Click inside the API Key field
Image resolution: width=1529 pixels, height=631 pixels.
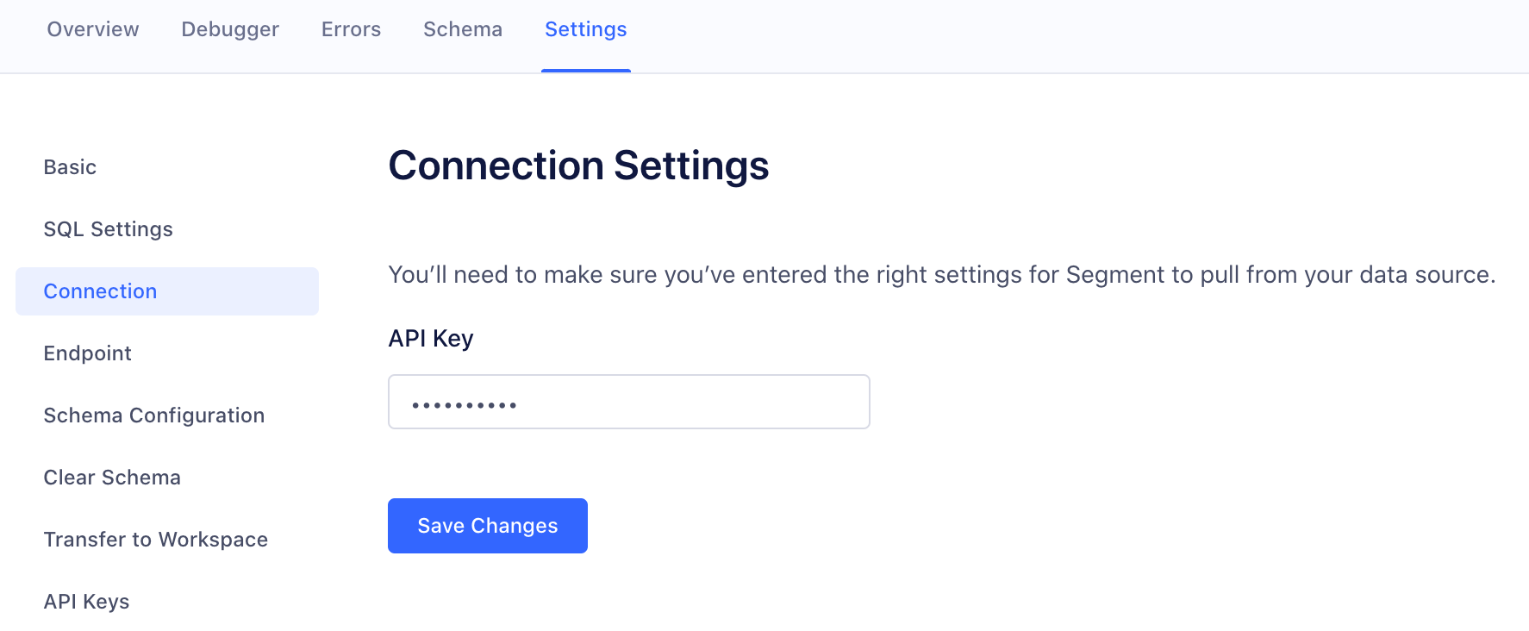(628, 401)
